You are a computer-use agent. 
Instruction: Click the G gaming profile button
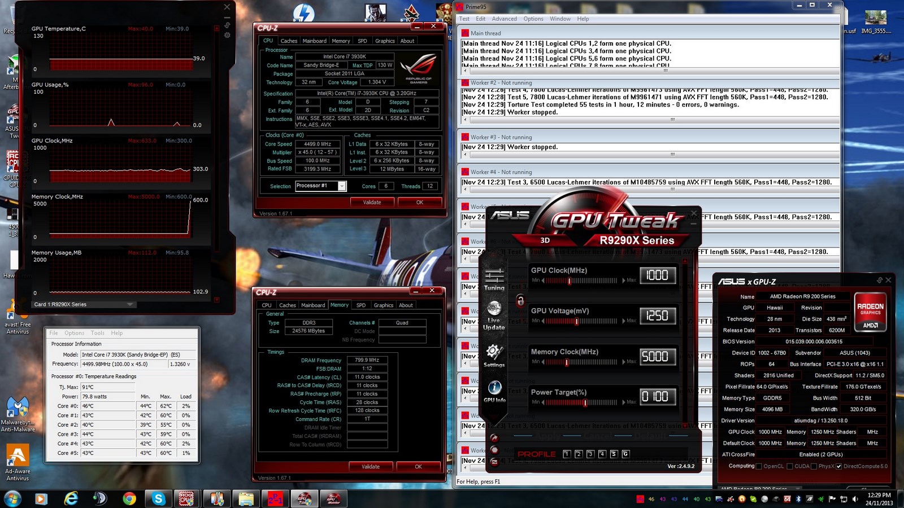click(625, 454)
